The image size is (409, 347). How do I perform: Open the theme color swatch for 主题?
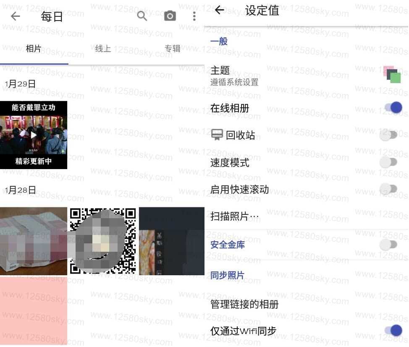(392, 75)
